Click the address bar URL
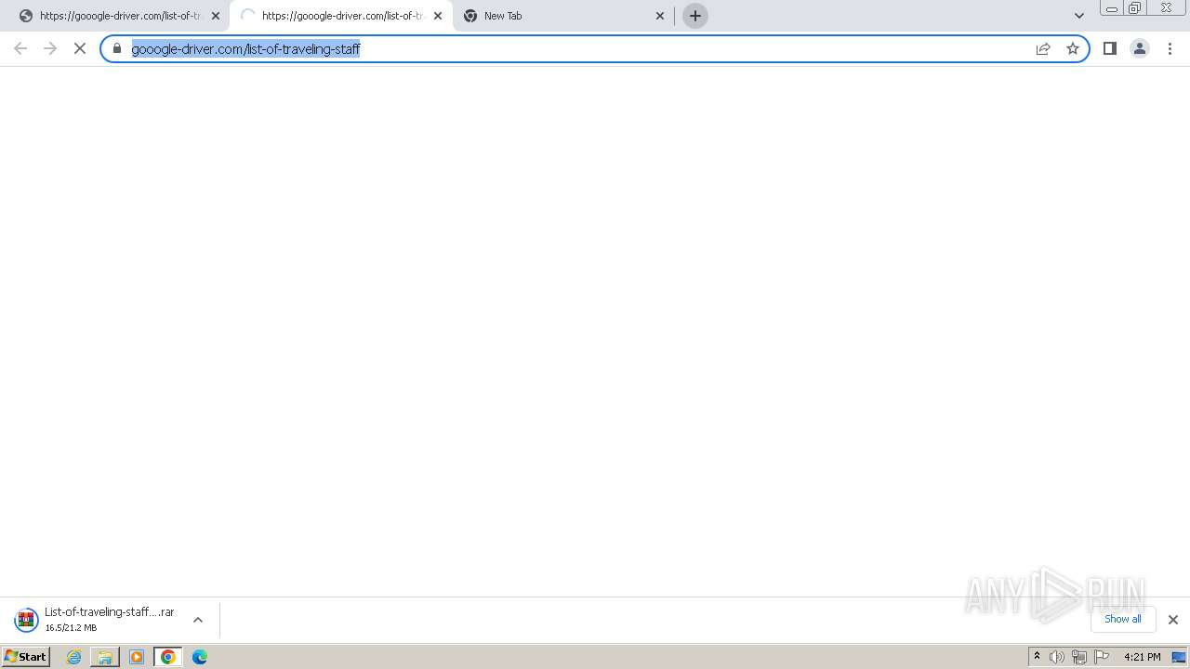Viewport: 1190px width, 669px height. tap(245, 48)
